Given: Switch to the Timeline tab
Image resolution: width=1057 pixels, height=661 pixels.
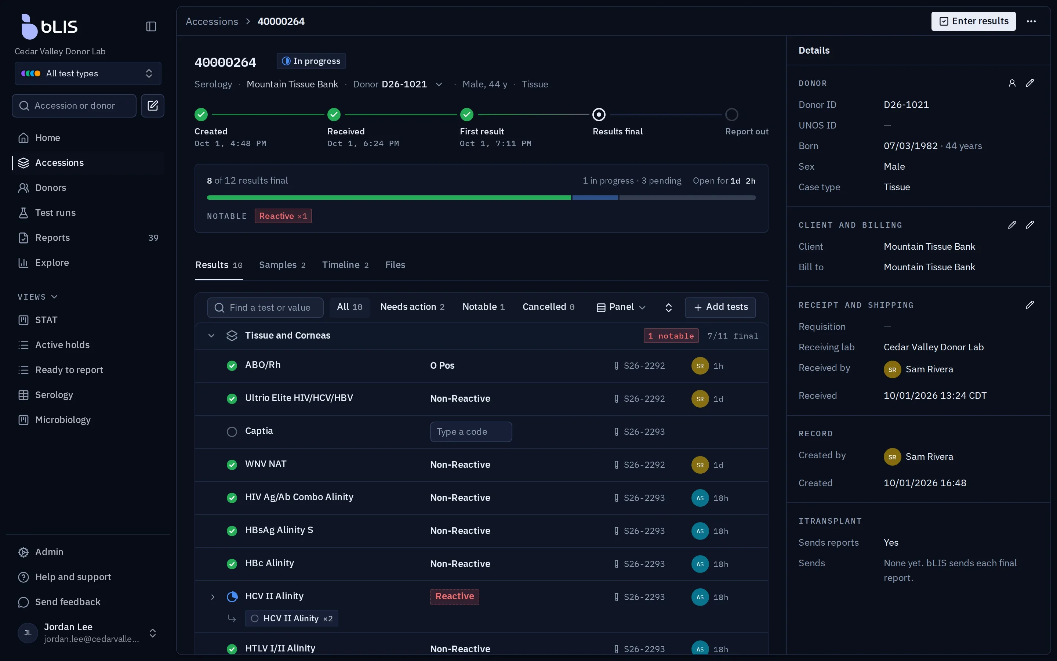Looking at the screenshot, I should [x=345, y=265].
